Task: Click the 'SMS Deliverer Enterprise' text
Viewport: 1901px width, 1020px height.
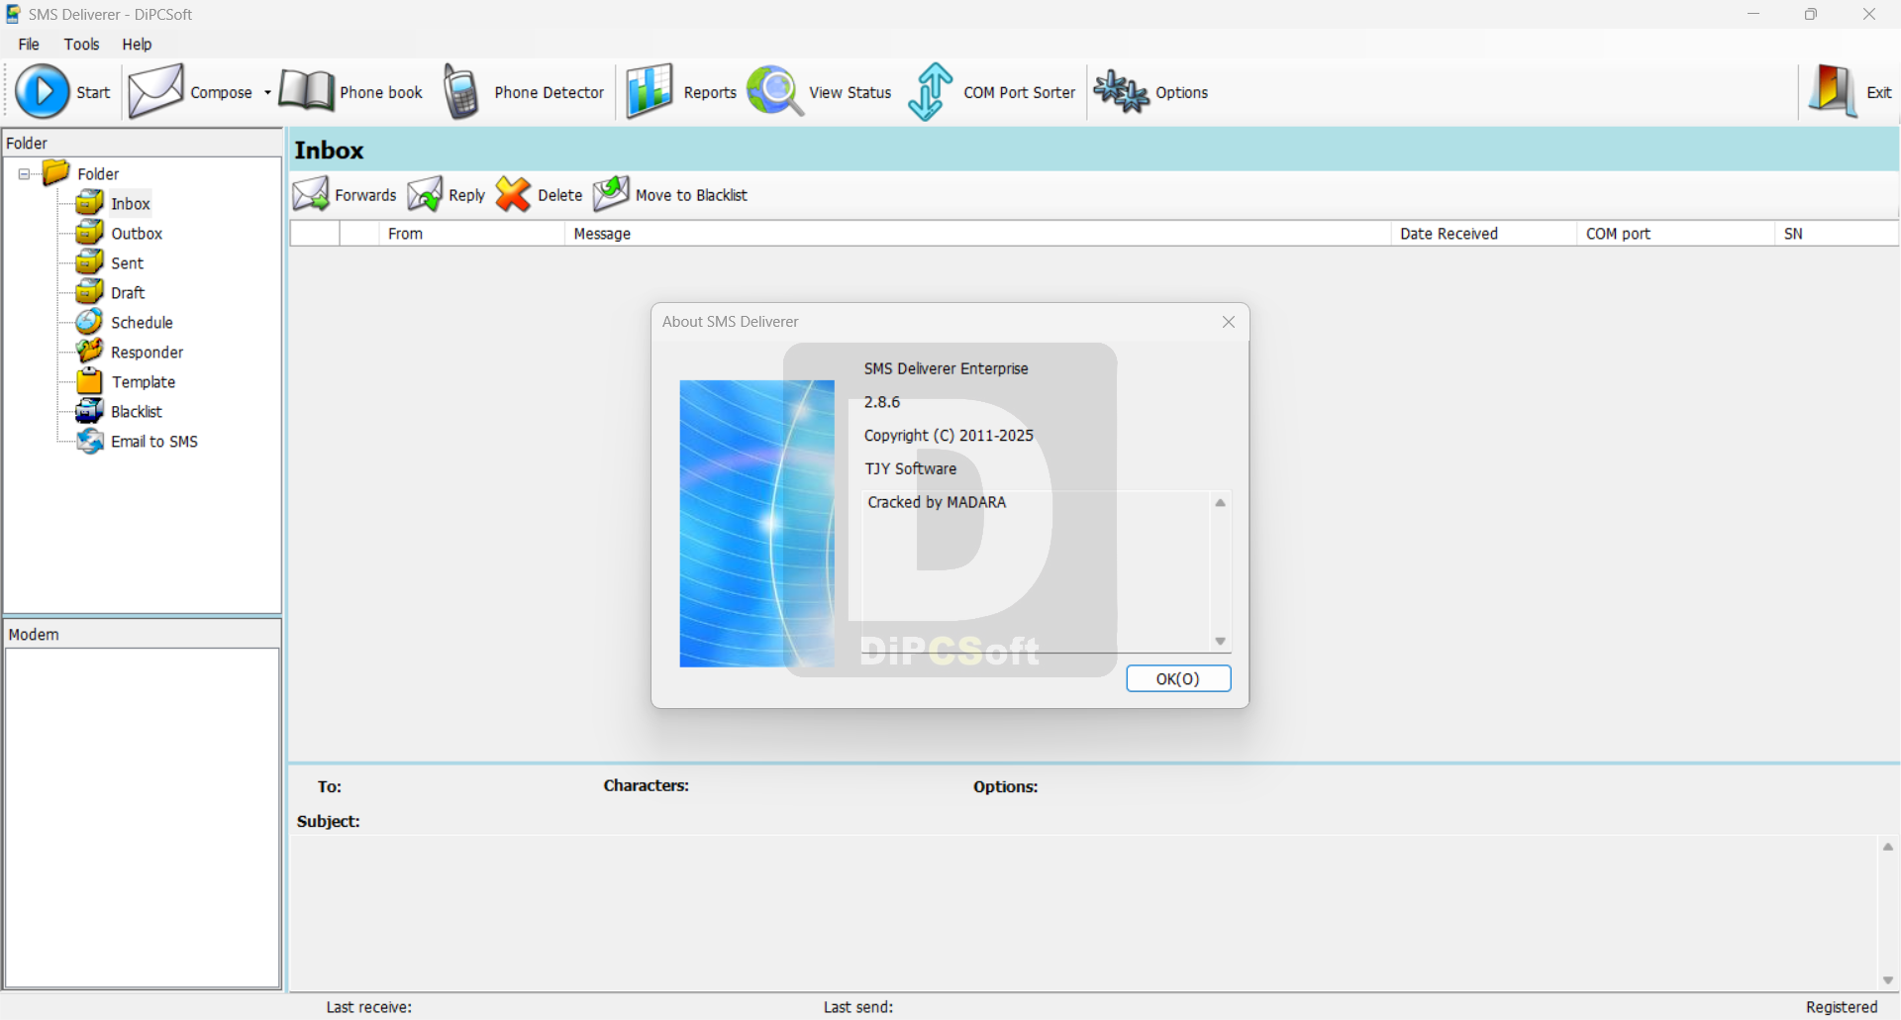Action: pos(946,368)
